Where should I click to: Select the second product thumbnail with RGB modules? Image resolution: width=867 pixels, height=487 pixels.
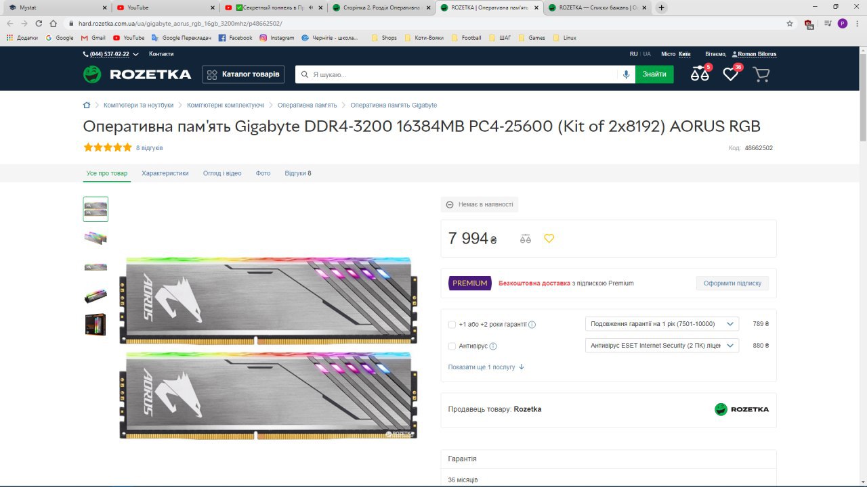click(96, 238)
